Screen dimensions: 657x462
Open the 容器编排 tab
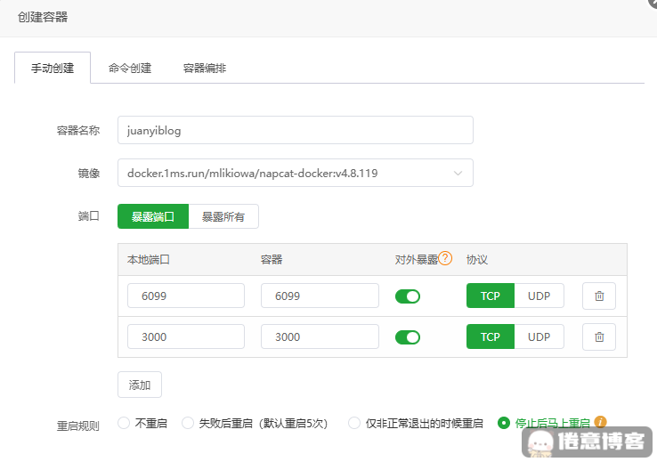pyautogui.click(x=205, y=68)
